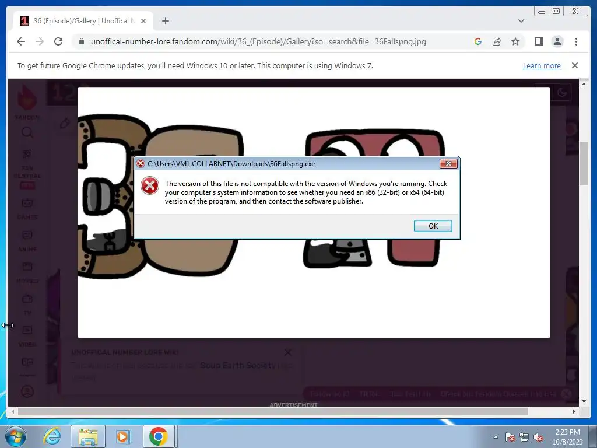
Task: Close the Unoffical Number Lore Wiki notice
Action: [x=288, y=352]
